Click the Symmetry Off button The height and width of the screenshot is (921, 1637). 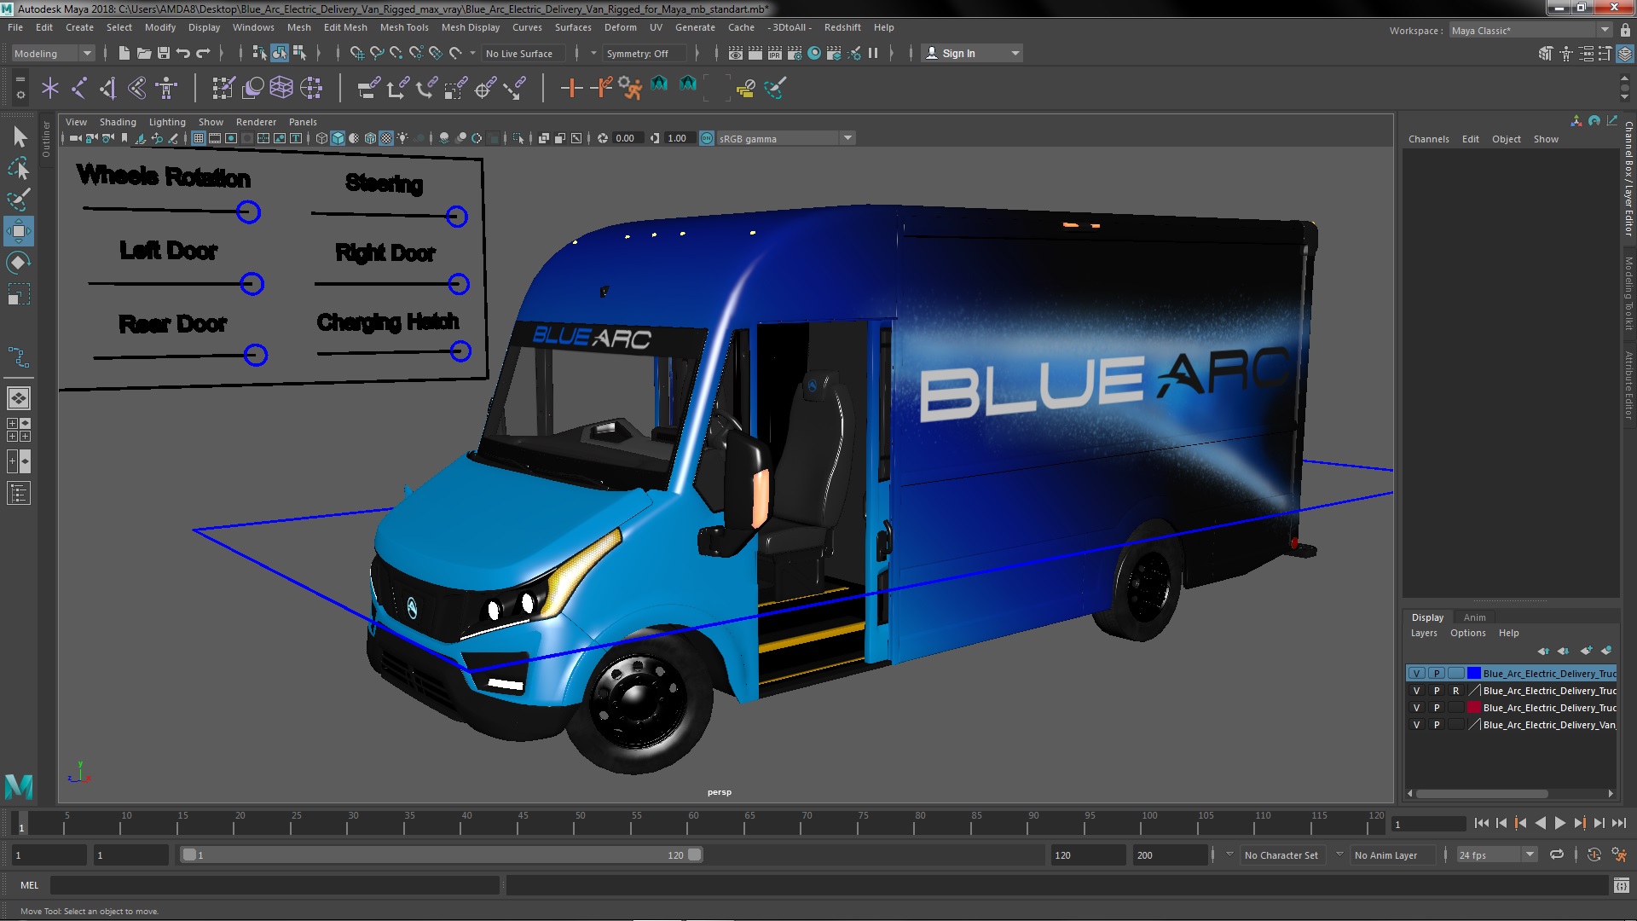tap(638, 53)
